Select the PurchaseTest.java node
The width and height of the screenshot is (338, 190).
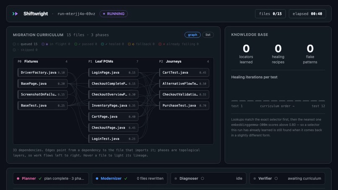pos(184,105)
